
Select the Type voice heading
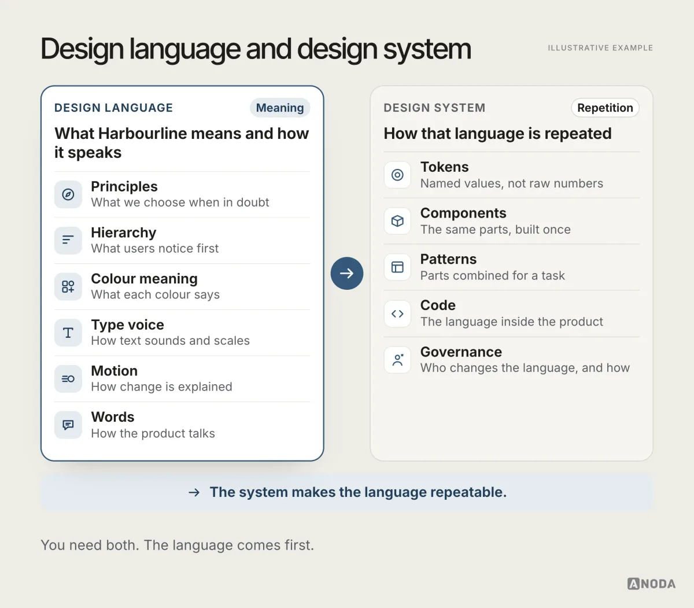pos(128,325)
